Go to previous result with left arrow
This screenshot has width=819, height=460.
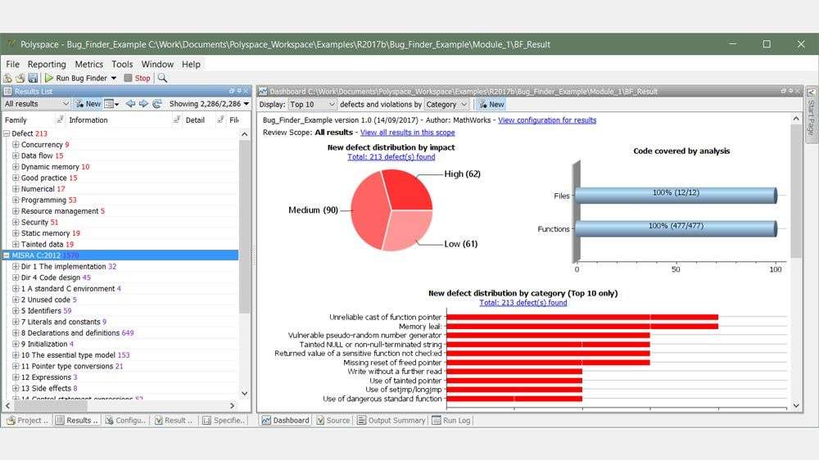(x=130, y=104)
